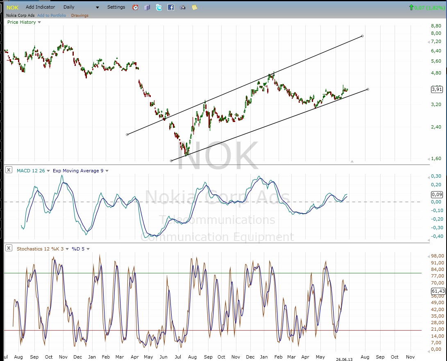Click the Stochastics 12 %K 3 label
Image resolution: width=447 pixels, height=361 pixels.
(x=40, y=249)
